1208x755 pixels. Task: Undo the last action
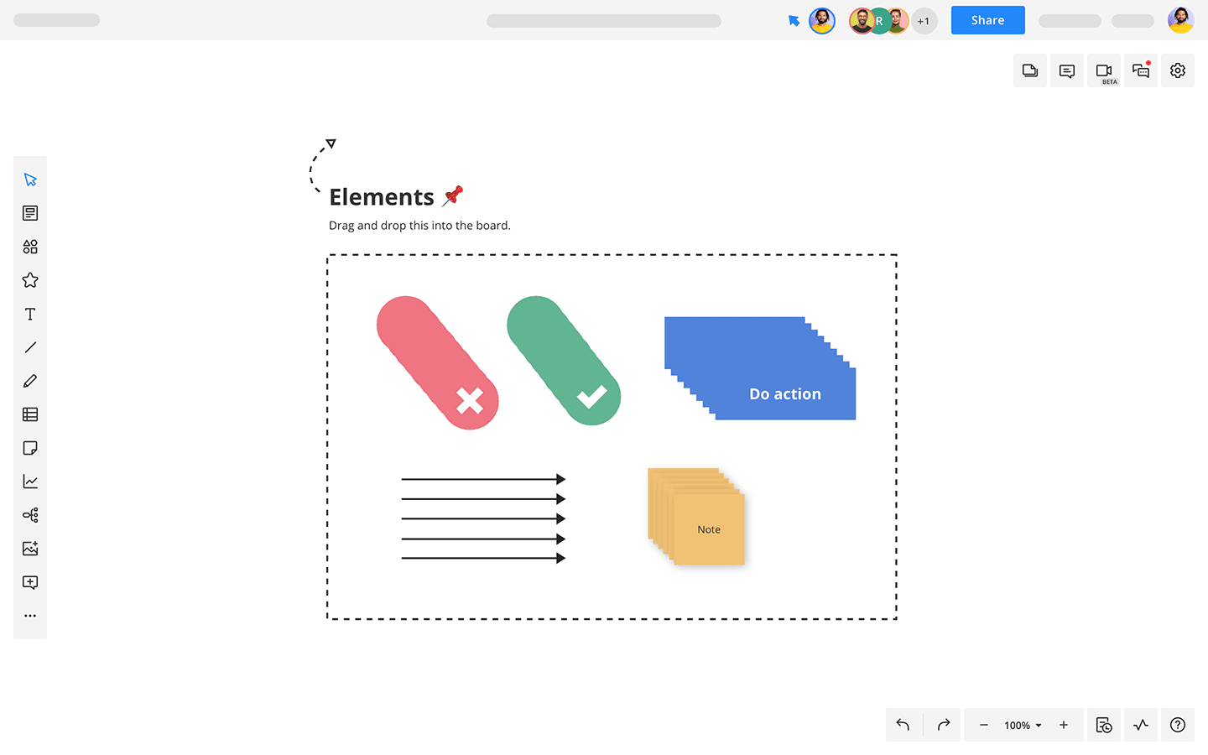[903, 725]
